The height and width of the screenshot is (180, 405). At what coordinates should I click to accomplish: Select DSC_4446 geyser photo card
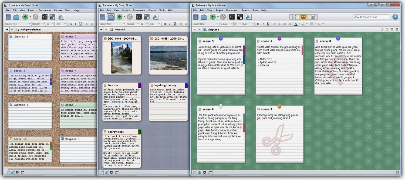(122, 55)
